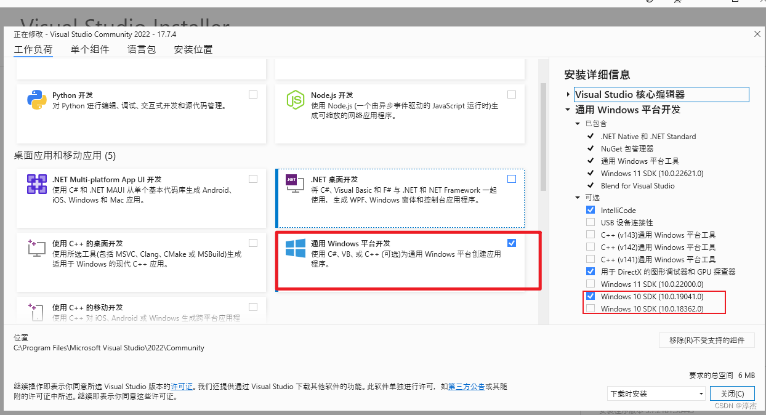Image resolution: width=766 pixels, height=415 pixels.
Task: Check Windows 10 SDK (10.0.18362.0)
Action: 591,308
